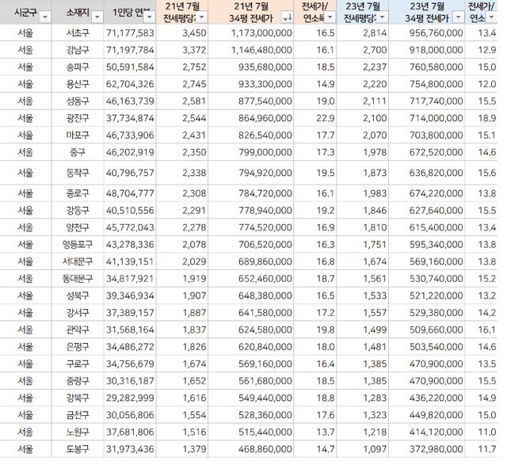Select the 강남구 cell
Screen dimensions: 507x461
point(78,50)
